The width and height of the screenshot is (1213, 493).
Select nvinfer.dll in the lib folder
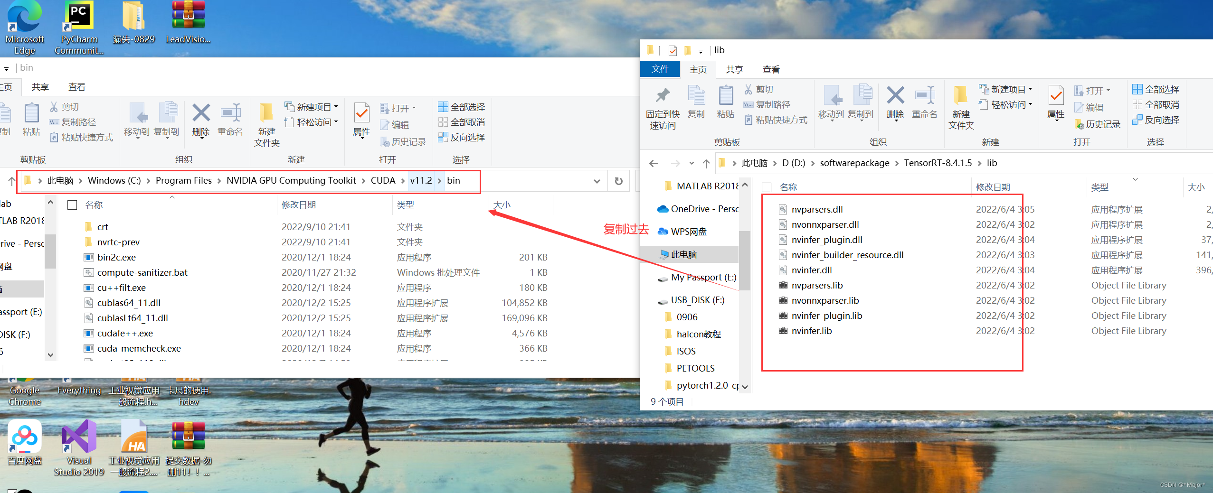(812, 270)
